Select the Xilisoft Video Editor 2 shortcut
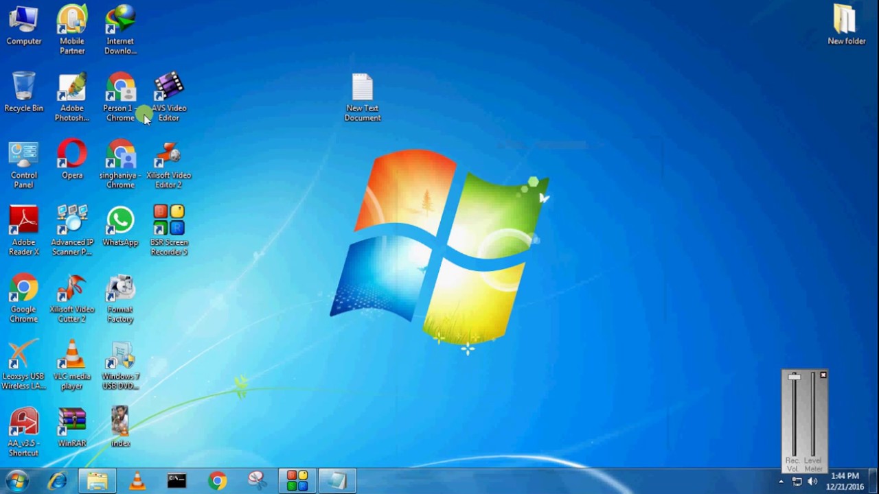 click(x=169, y=164)
